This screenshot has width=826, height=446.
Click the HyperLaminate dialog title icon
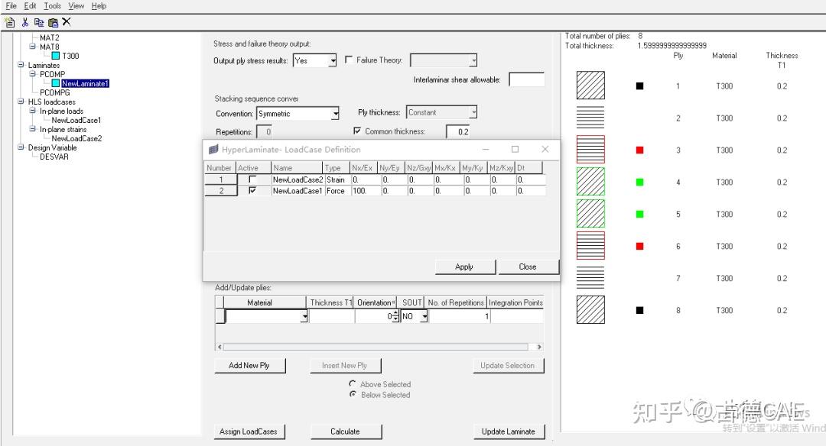point(213,150)
